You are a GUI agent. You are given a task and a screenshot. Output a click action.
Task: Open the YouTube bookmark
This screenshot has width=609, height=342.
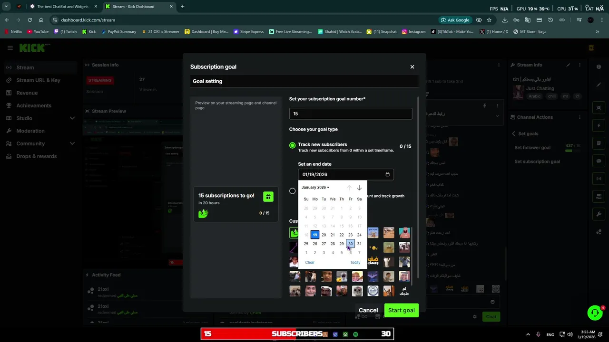coord(38,32)
